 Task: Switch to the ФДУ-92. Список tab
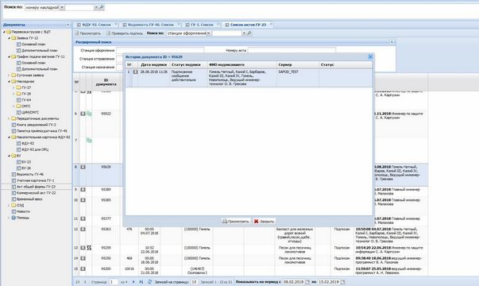click(96, 25)
